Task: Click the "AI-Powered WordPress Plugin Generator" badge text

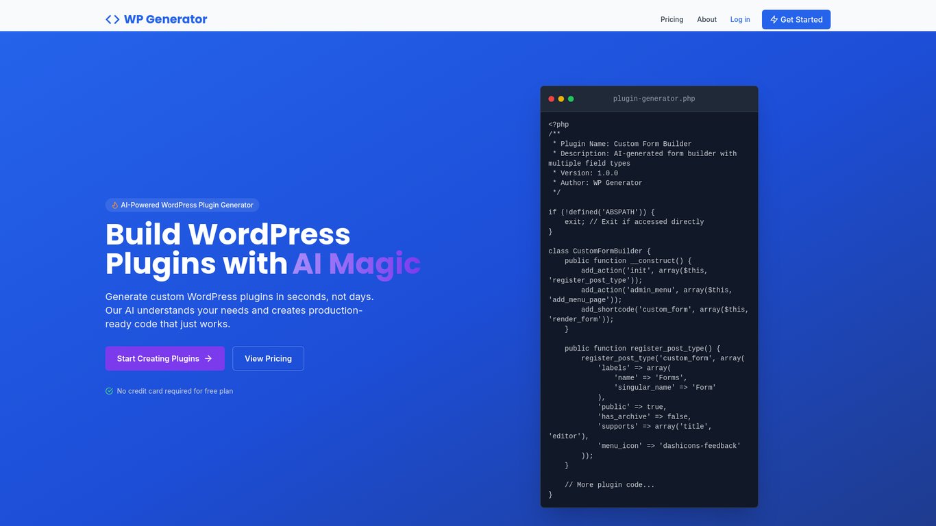Action: coord(187,205)
